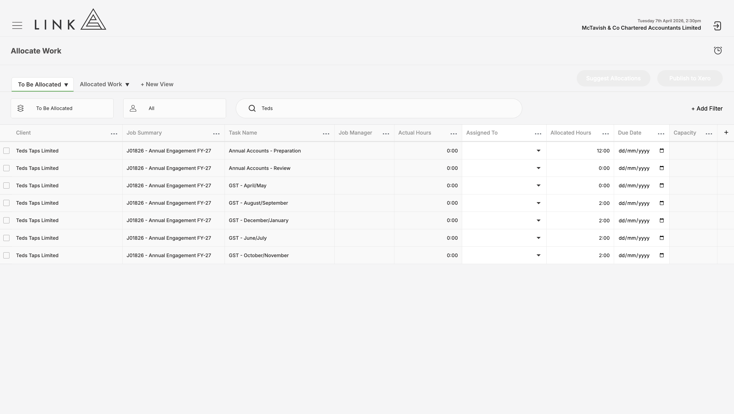Screen dimensions: 734x414
Task: Sort by the Client column header
Action: [23, 133]
